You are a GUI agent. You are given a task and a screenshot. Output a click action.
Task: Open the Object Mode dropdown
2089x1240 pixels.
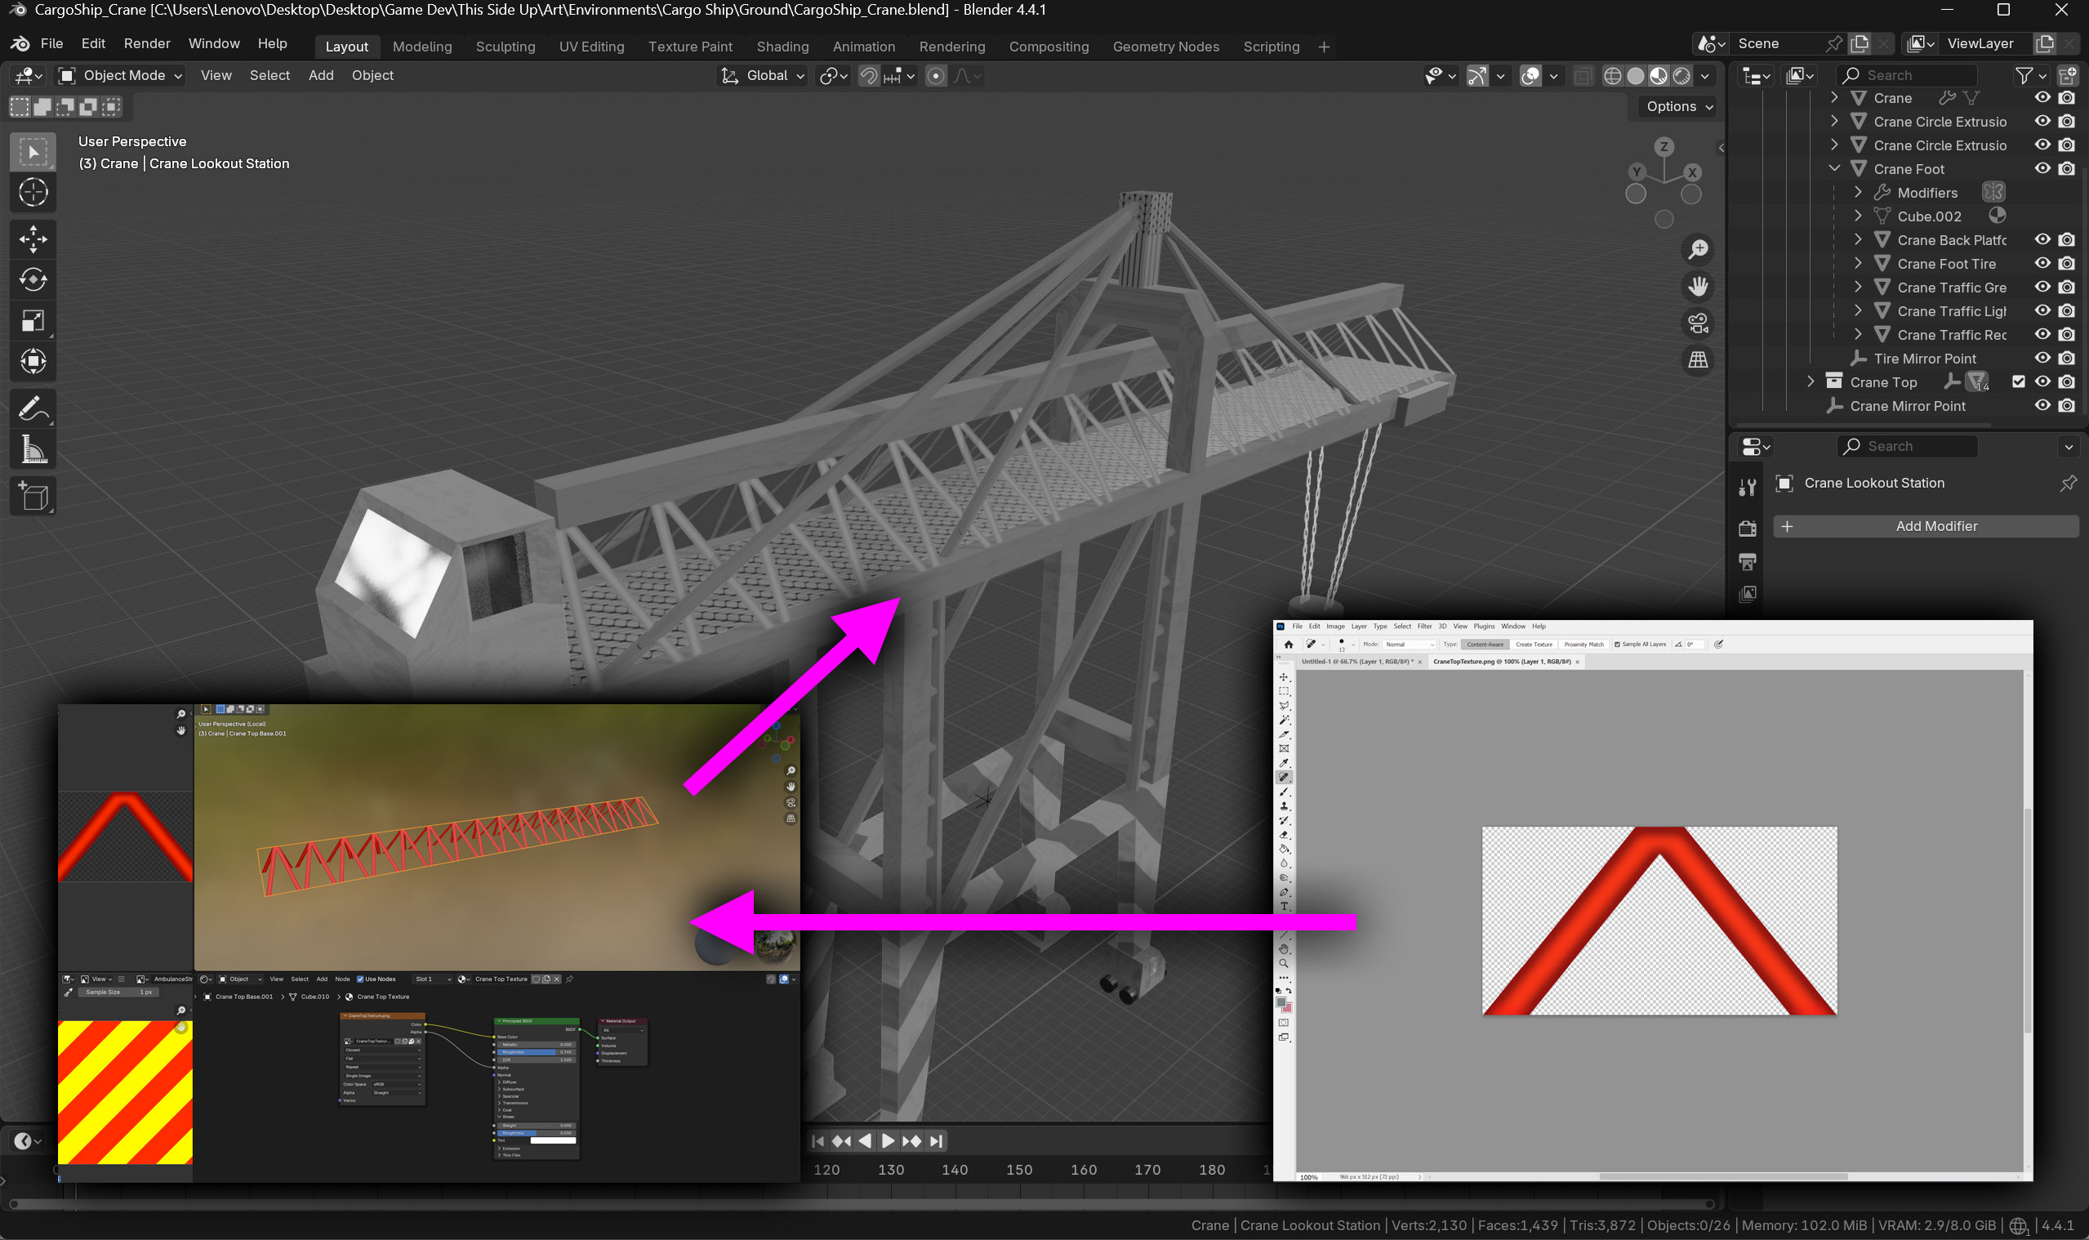(x=120, y=75)
